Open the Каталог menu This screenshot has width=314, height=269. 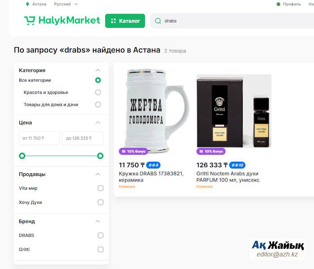[125, 21]
